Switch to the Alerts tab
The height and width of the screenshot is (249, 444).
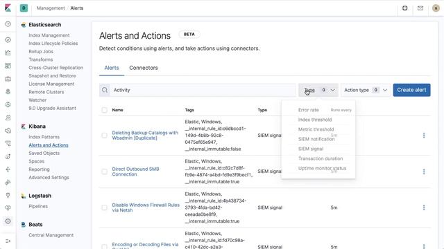(x=112, y=68)
